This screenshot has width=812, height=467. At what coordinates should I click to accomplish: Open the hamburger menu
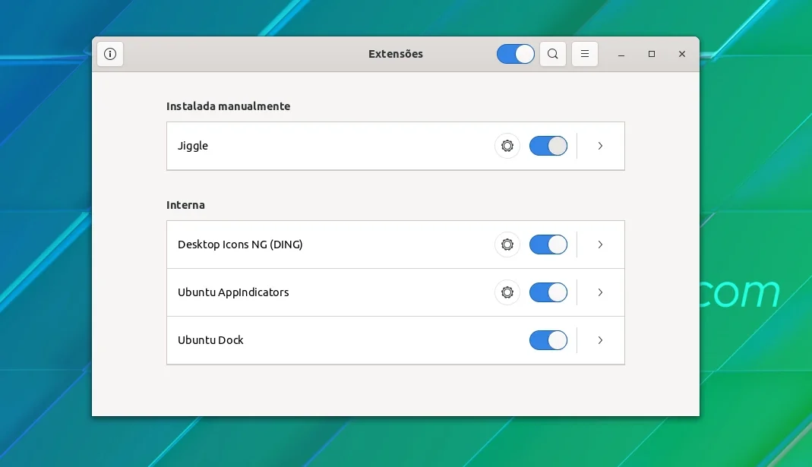point(585,54)
